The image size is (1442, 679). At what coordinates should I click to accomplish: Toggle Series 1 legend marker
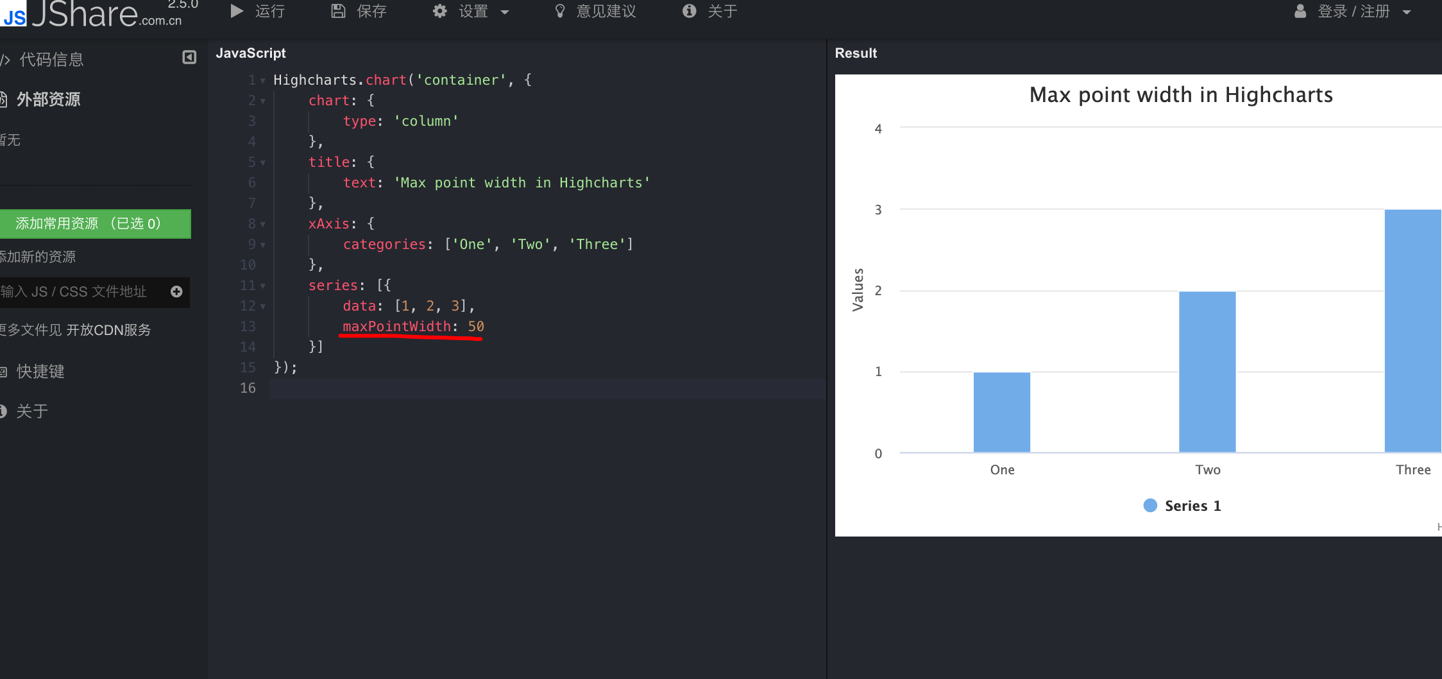1150,506
